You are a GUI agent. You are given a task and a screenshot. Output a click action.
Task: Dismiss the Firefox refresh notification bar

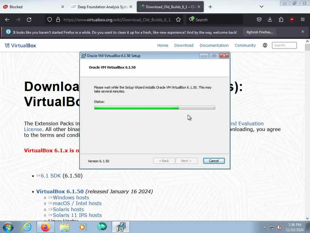coord(302,32)
